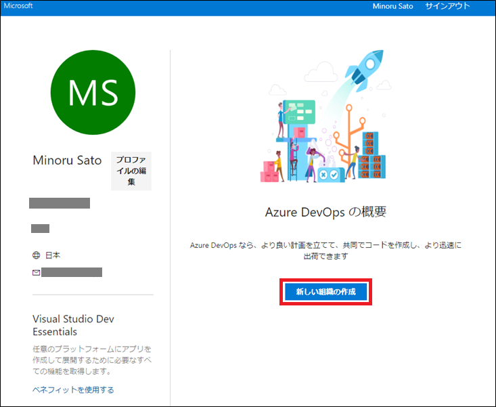Click the mail envelope icon
Viewport: 496px width, 407px height.
pyautogui.click(x=37, y=272)
